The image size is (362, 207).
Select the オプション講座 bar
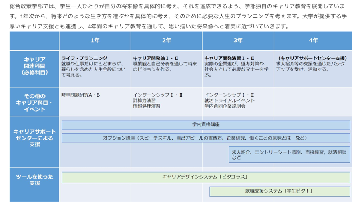click(206, 138)
